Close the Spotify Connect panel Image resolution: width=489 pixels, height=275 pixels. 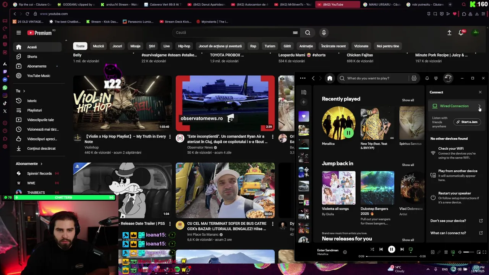click(480, 92)
